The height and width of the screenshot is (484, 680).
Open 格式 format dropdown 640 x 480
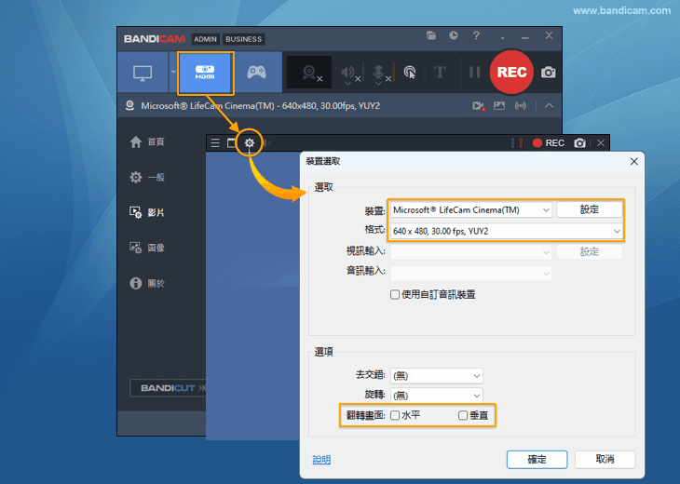[x=507, y=231]
